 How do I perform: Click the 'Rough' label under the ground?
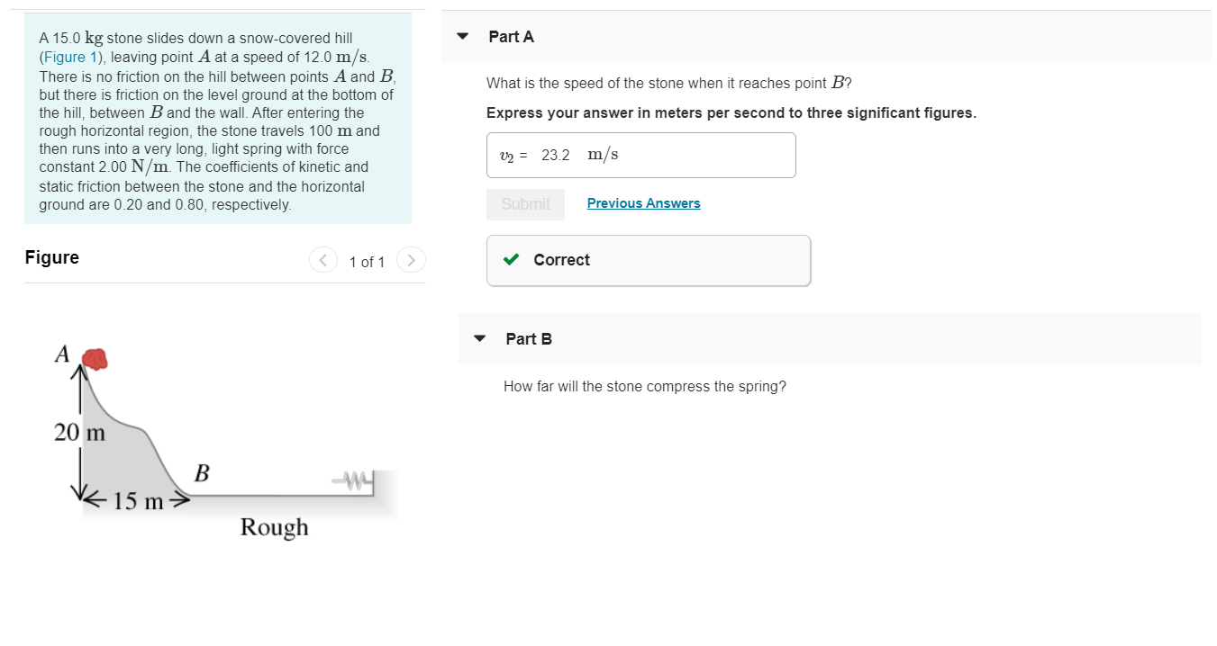pyautogui.click(x=274, y=527)
